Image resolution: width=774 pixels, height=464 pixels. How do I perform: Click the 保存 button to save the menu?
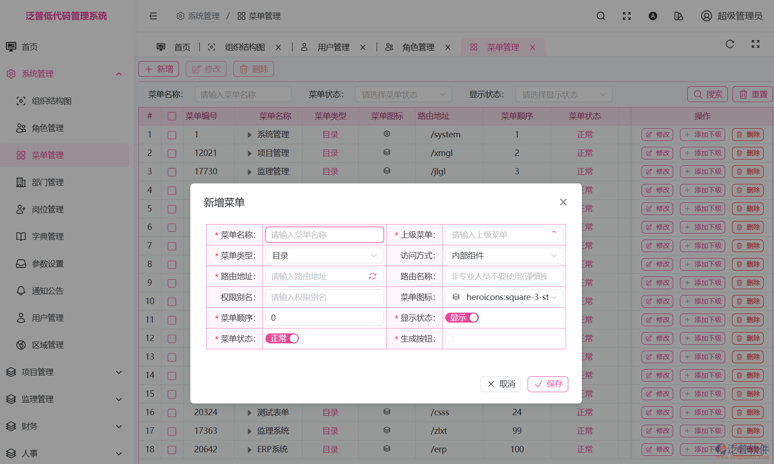pos(547,384)
